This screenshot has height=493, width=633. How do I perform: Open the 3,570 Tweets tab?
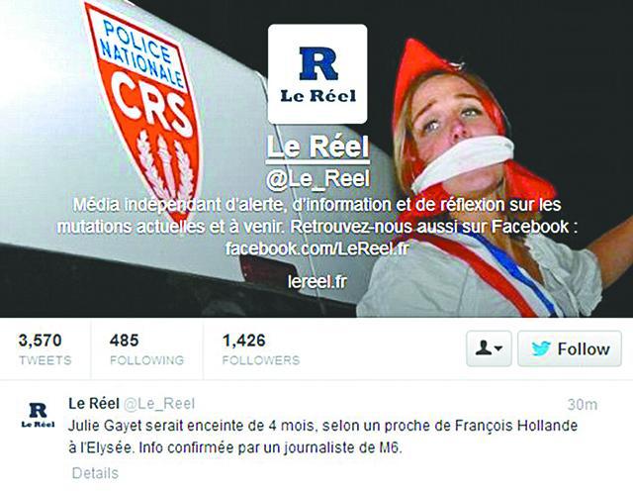click(x=45, y=349)
